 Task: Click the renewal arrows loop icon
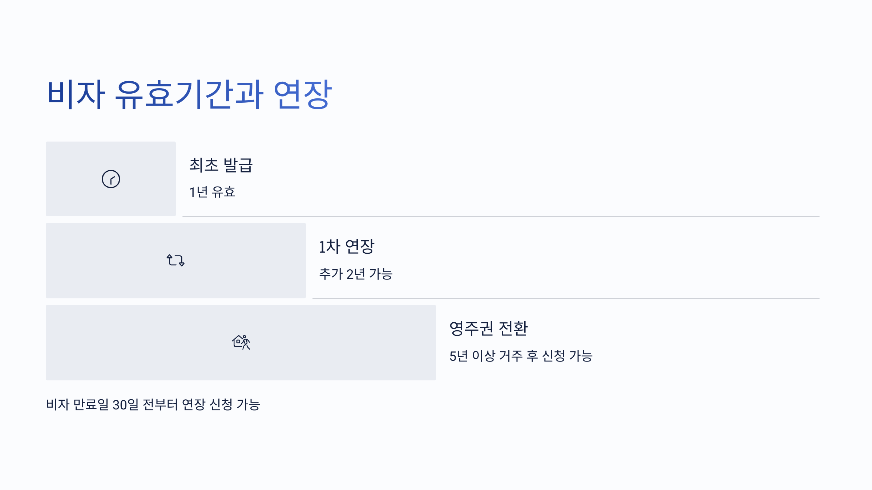tap(175, 260)
